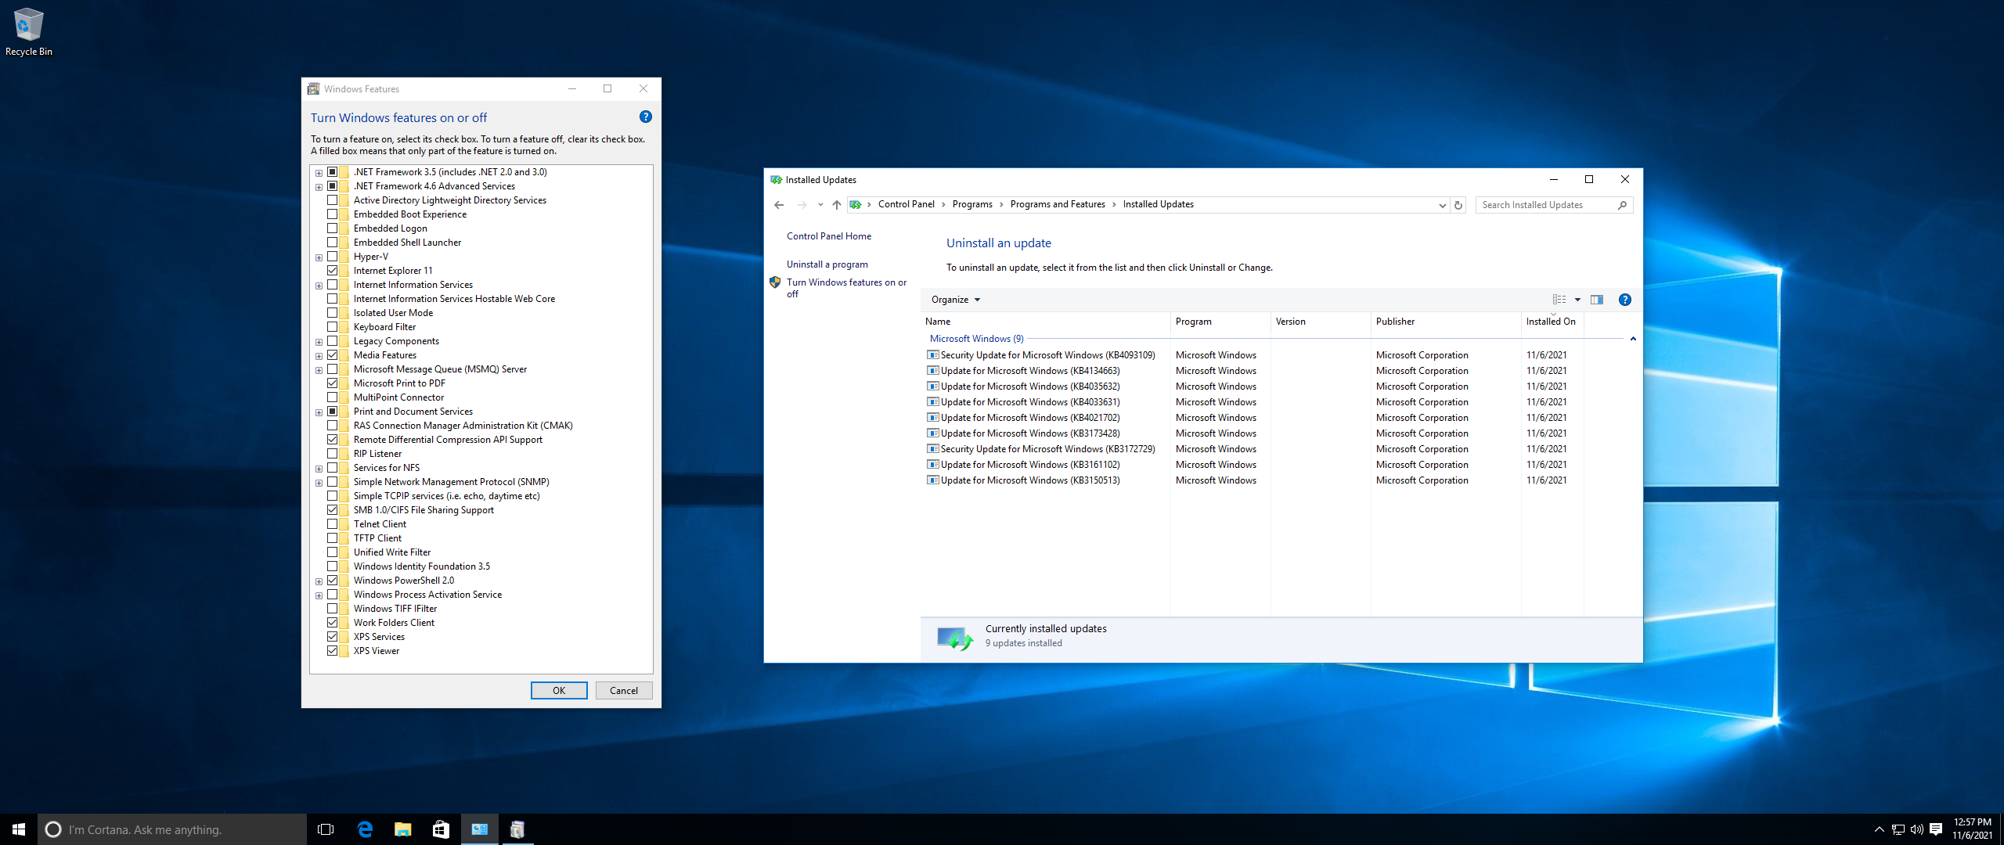The image size is (2004, 845).
Task: Expand the .NET Framework 3.5 node
Action: tap(319, 173)
